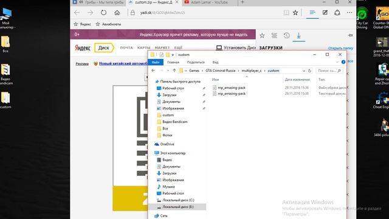Select Cheat Engine desktop shortcut
Screen dimensions: 389x219
tap(381, 100)
